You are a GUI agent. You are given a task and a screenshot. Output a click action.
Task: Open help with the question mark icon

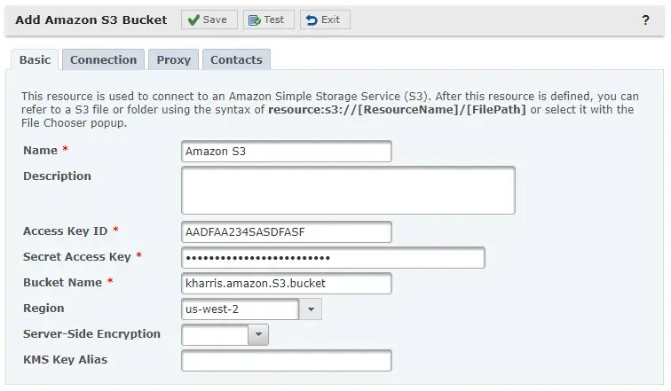pos(645,20)
